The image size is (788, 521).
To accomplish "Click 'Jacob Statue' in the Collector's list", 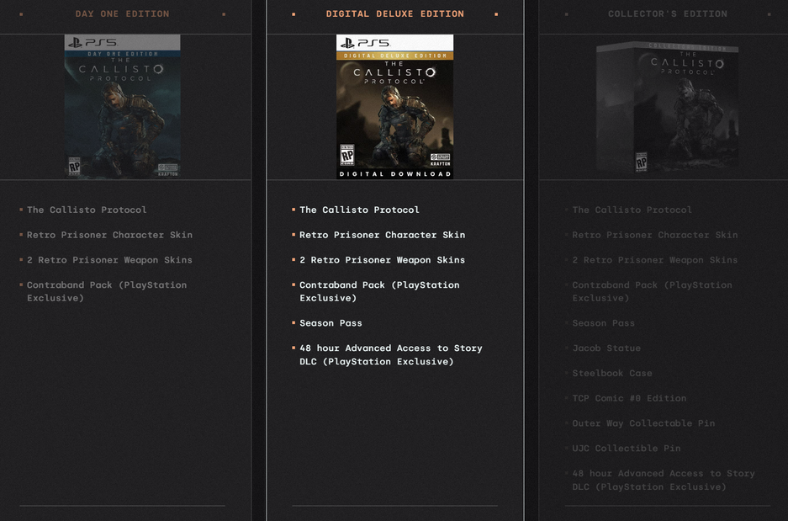I will click(606, 348).
